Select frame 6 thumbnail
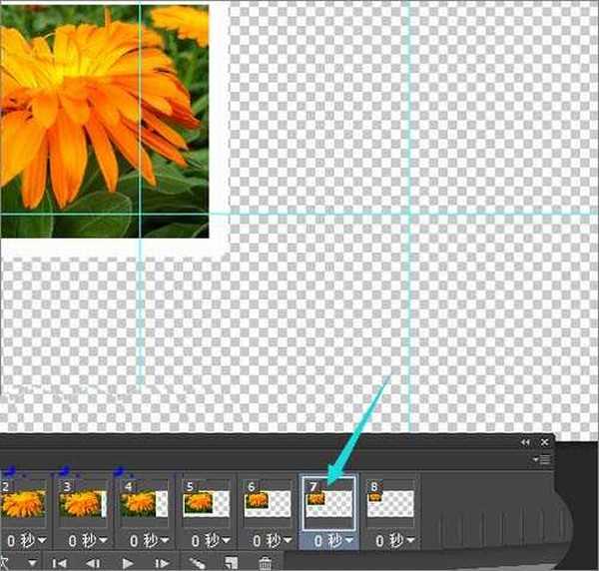This screenshot has width=599, height=571. (268, 499)
